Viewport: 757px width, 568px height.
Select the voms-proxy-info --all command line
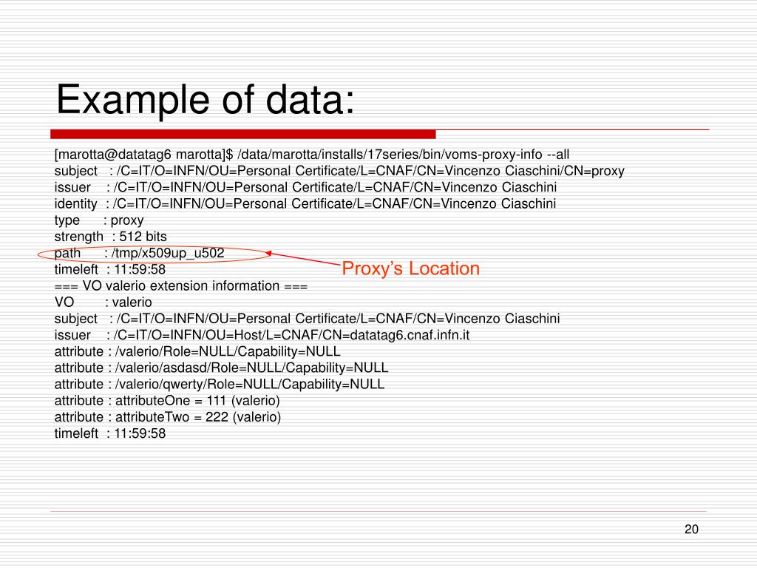[312, 155]
